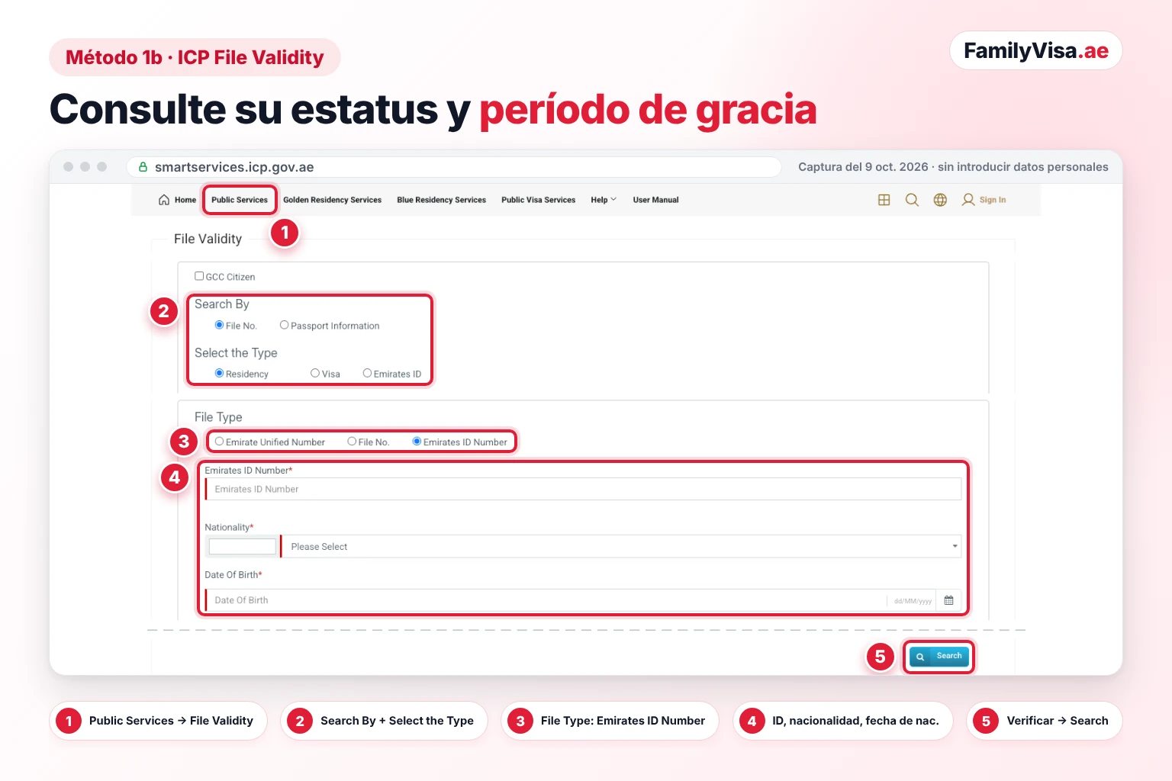
Task: Click the small Nationality code box
Action: point(242,546)
